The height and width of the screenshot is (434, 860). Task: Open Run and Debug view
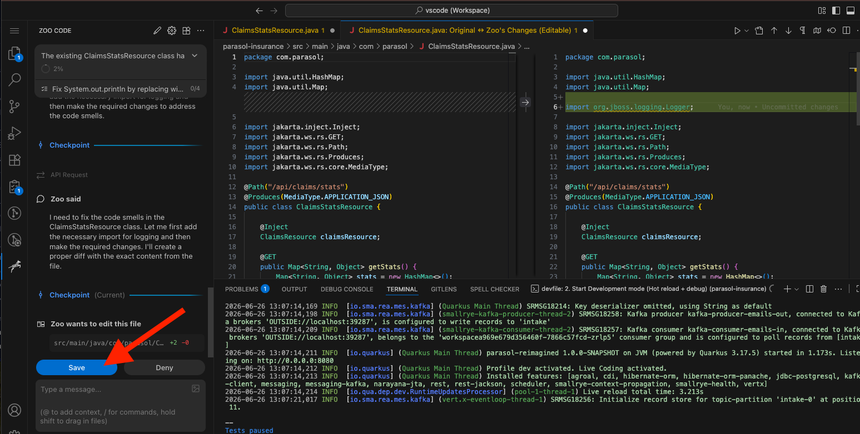14,133
